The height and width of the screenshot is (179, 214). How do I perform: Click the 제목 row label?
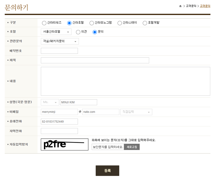tap(13, 60)
